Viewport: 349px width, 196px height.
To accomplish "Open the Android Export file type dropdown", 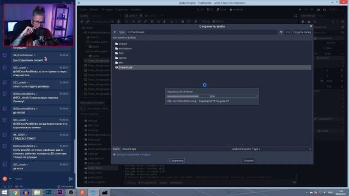I will [271, 149].
